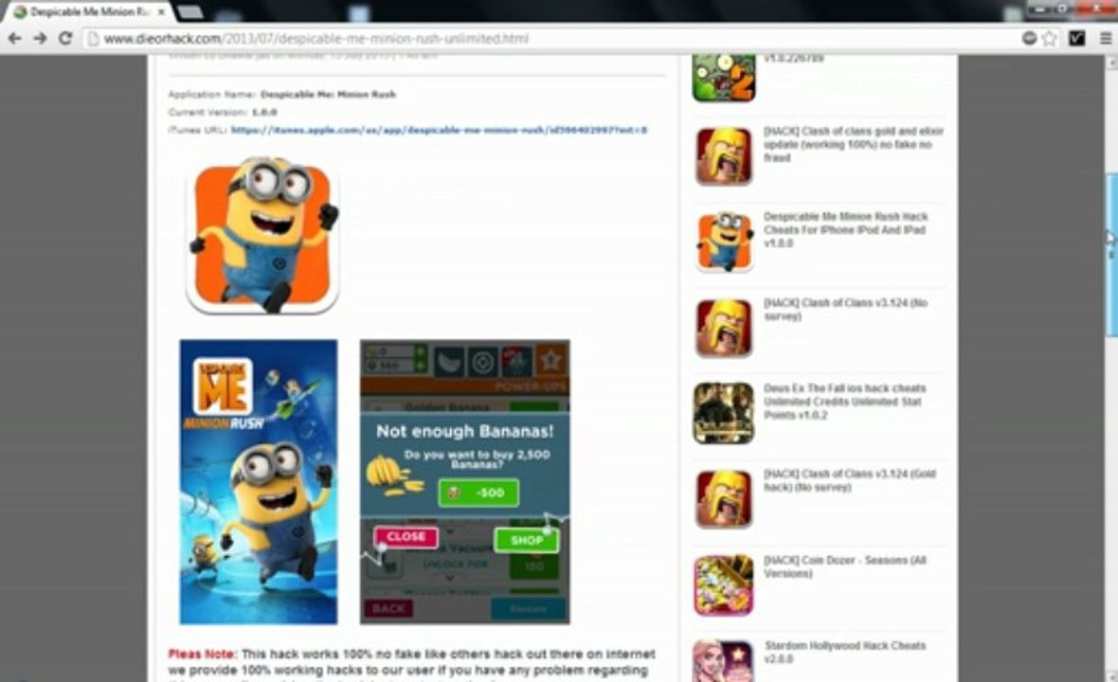Open Clash of clans gold and elixir update link

pyautogui.click(x=854, y=145)
